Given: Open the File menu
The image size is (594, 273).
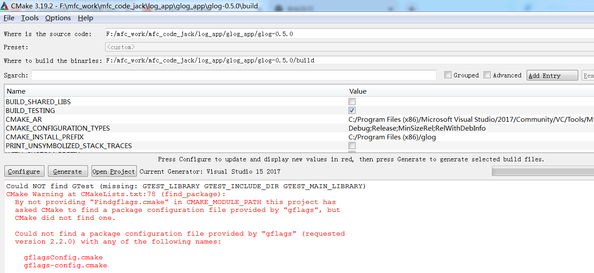Looking at the screenshot, I should (x=8, y=18).
